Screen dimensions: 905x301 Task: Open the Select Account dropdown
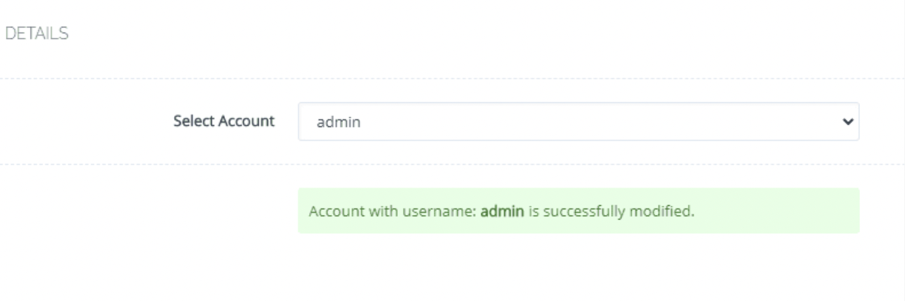[x=578, y=121]
